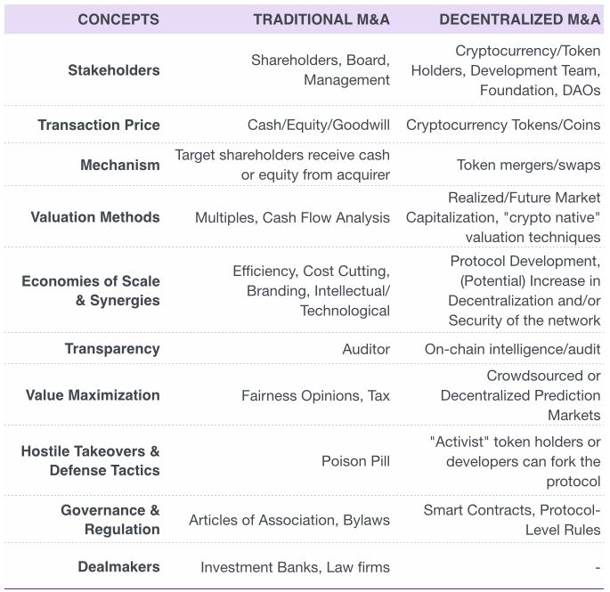Select the Auditor cell
The image size is (610, 592).
366,349
